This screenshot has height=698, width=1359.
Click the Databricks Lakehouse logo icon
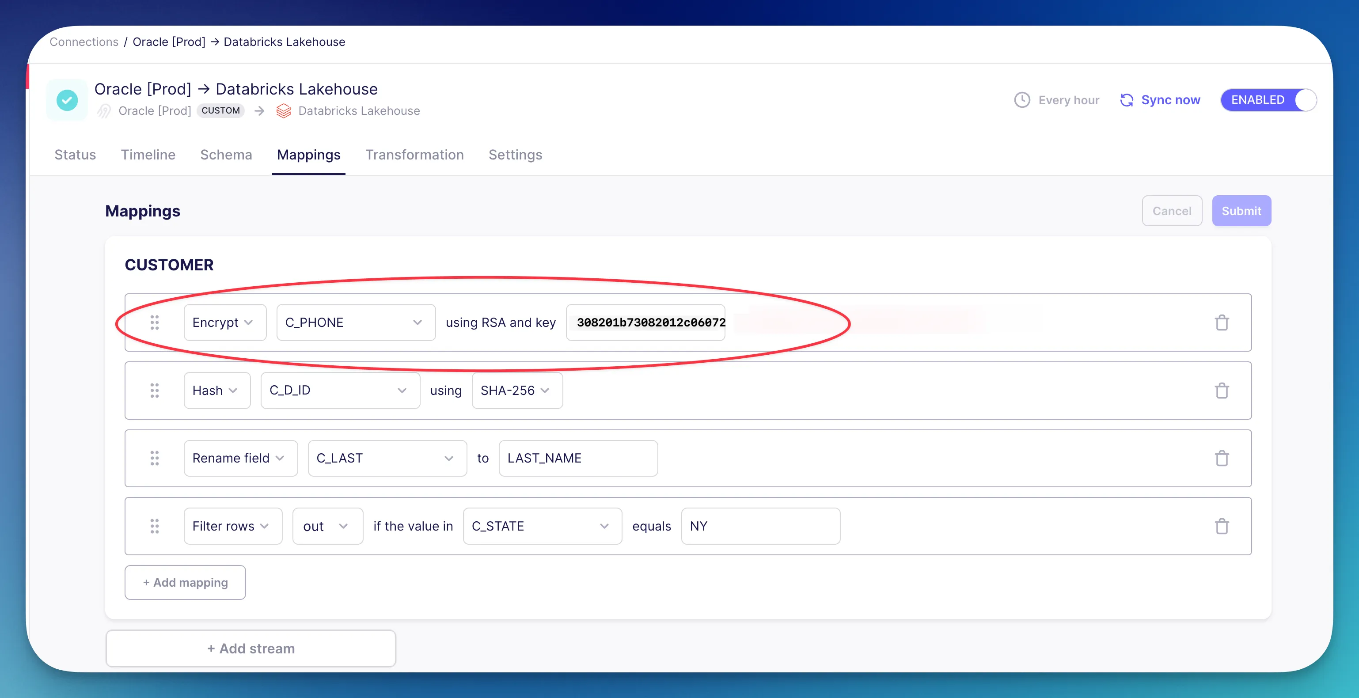click(284, 111)
